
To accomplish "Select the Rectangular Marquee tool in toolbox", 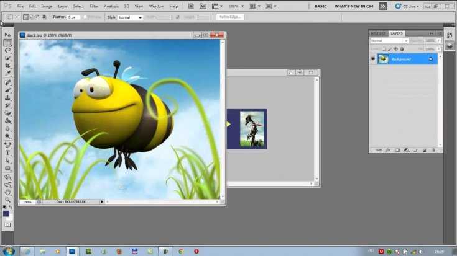I will (x=7, y=43).
